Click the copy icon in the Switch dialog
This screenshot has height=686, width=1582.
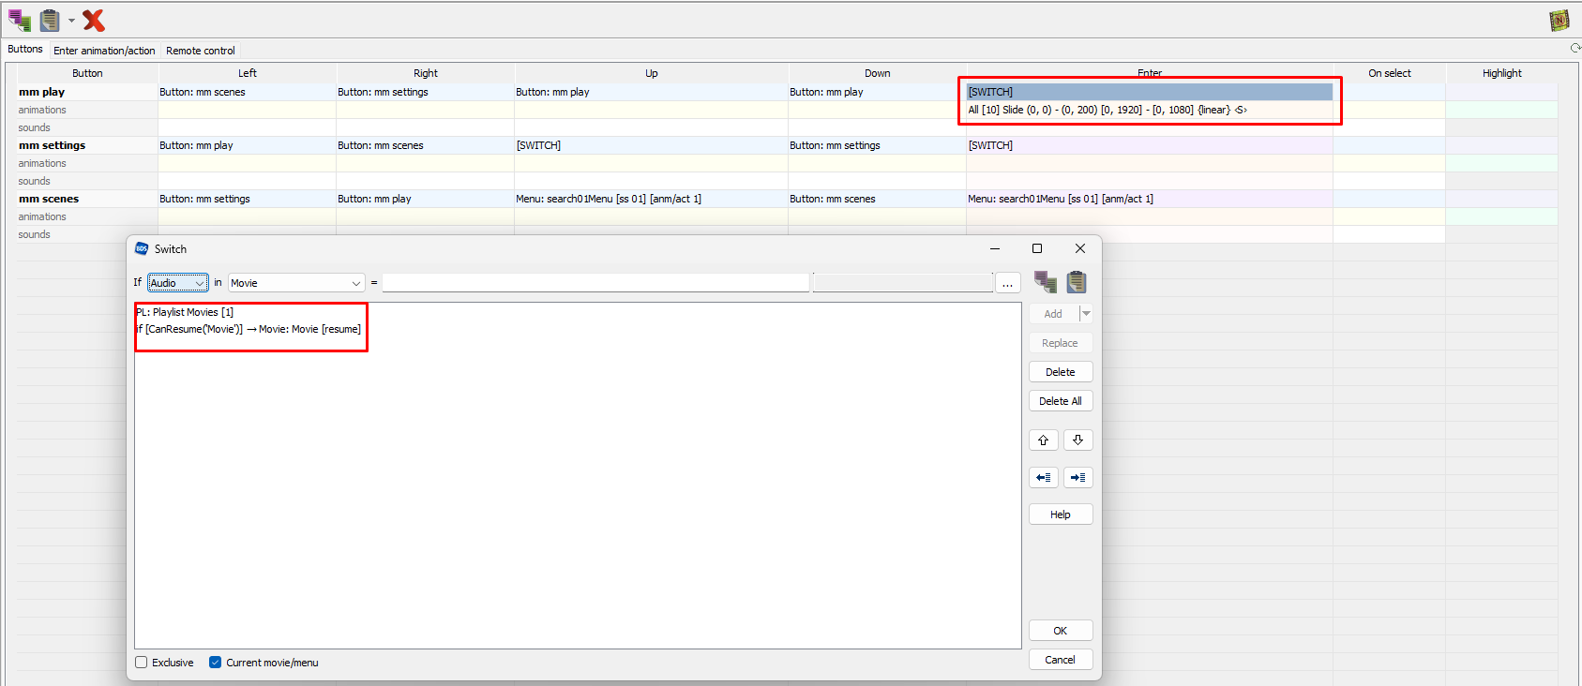tap(1046, 282)
